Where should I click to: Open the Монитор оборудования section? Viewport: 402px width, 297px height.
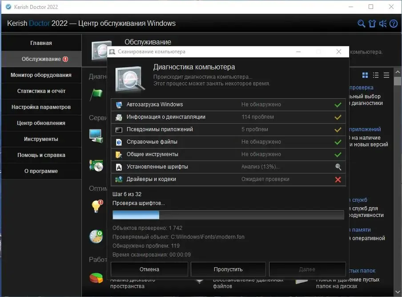[41, 75]
